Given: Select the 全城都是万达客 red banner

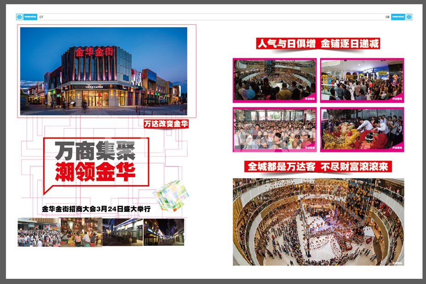Looking at the screenshot, I should pos(319,166).
